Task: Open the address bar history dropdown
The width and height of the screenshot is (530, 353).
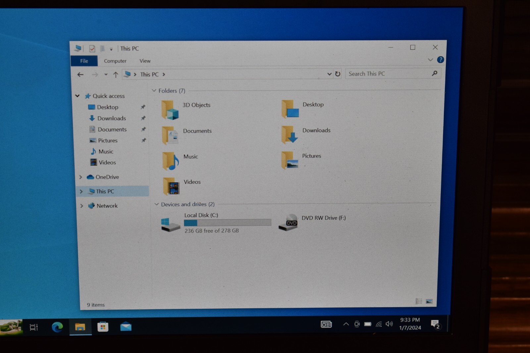Action: point(329,74)
